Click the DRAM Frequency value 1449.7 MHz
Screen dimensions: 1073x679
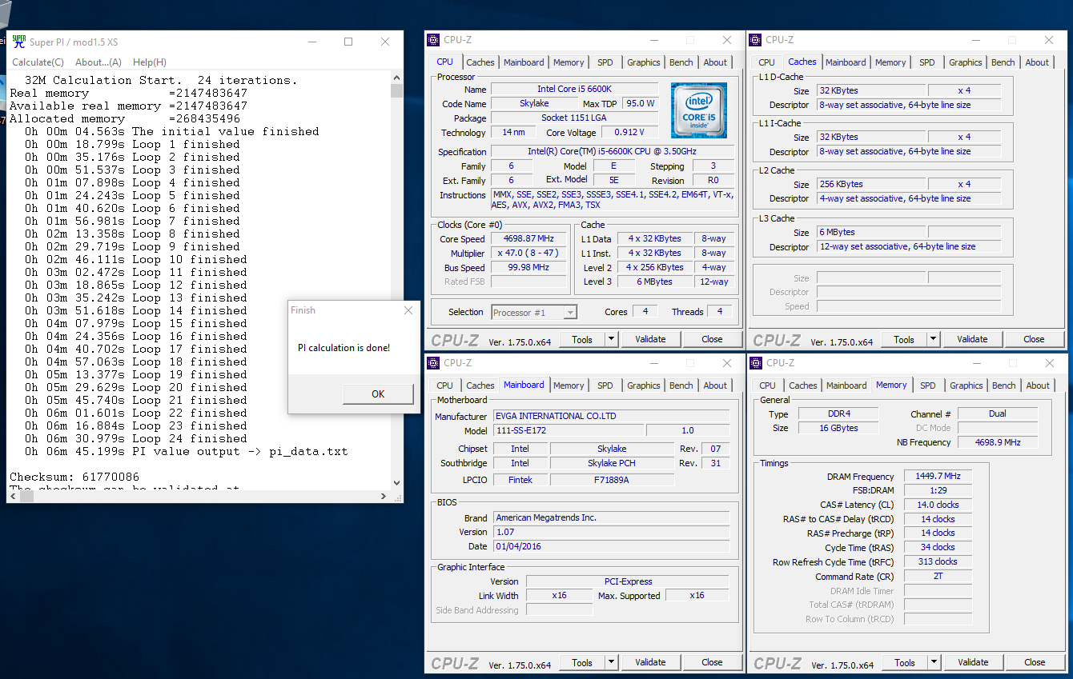[938, 477]
